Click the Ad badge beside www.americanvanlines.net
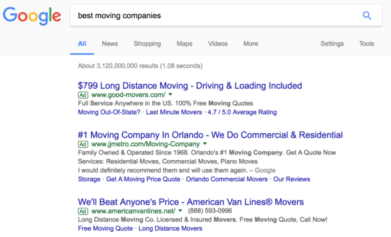 83,212
